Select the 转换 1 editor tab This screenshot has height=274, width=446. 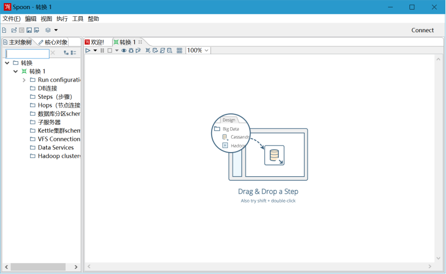[x=125, y=42]
